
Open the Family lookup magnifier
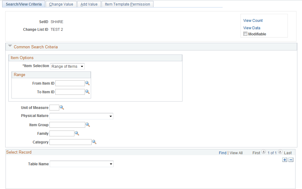pos(77,133)
